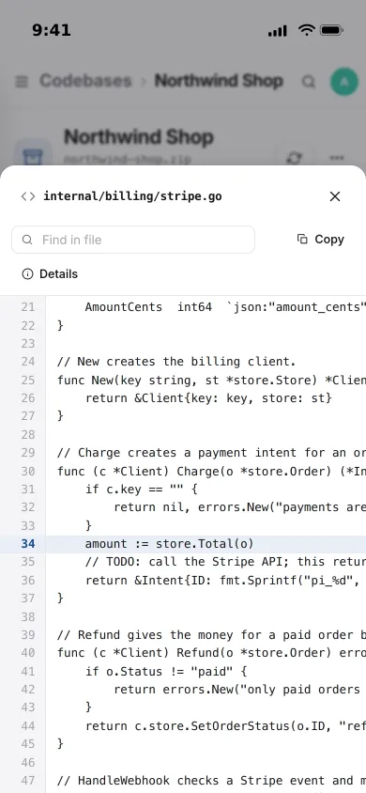Viewport: 366px width, 793px height.
Task: Click line number 40 in gutter
Action: (x=28, y=653)
